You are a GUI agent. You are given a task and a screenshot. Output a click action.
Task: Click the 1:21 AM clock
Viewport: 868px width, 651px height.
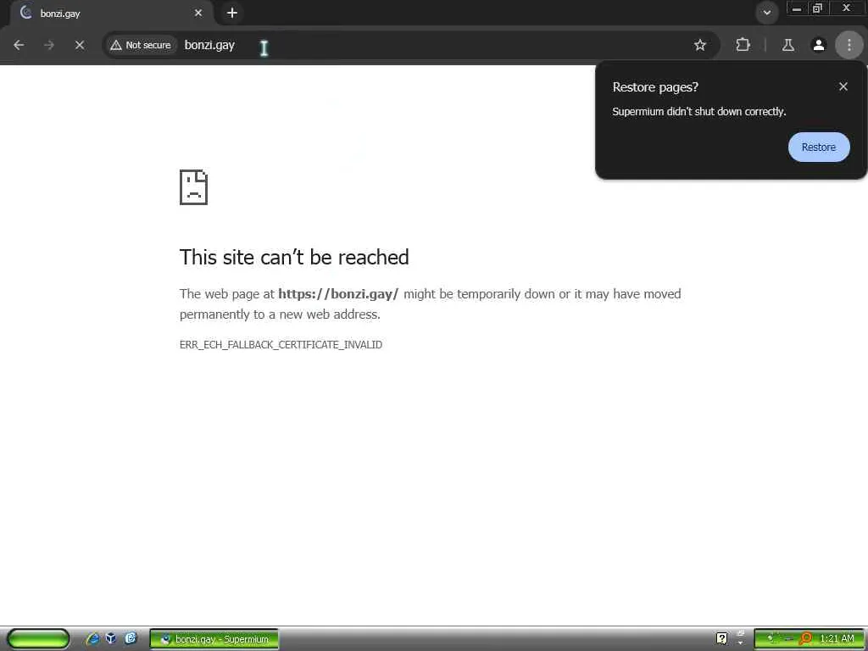[x=837, y=639]
